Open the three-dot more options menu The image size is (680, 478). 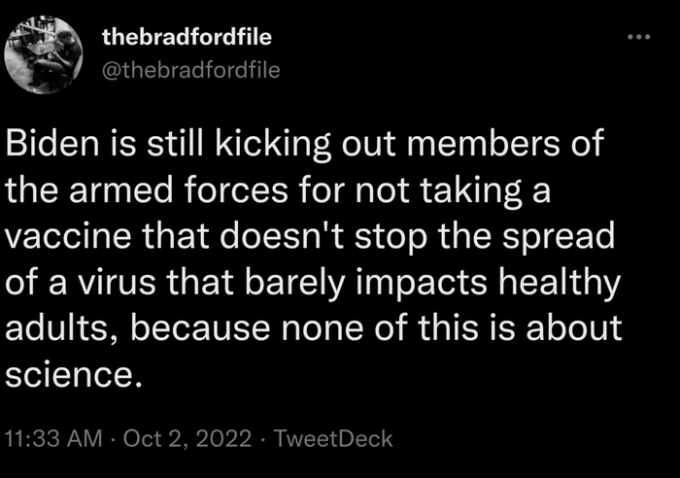637,36
